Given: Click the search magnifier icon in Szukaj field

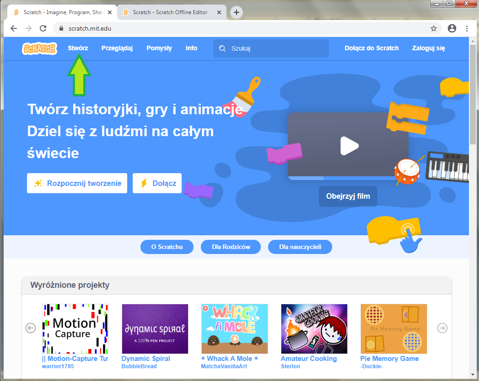Looking at the screenshot, I should pyautogui.click(x=222, y=48).
